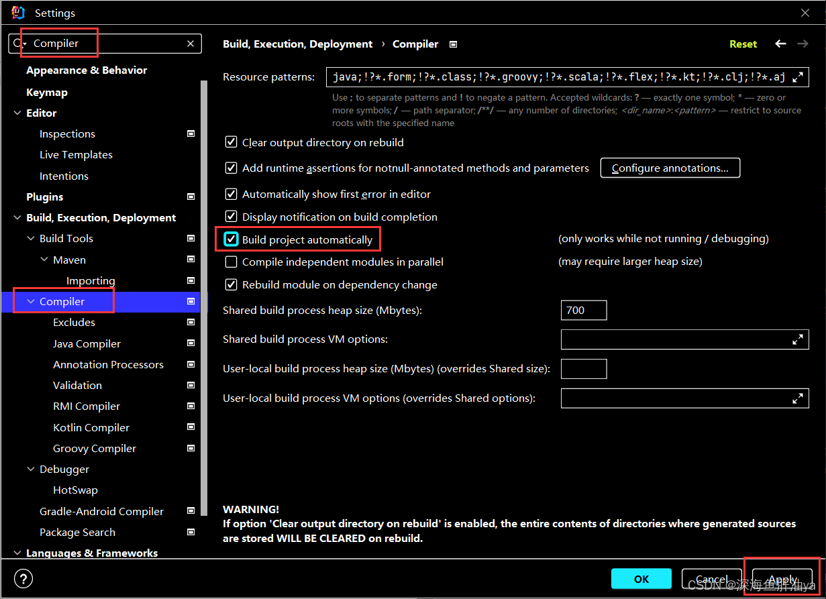
Task: Uncheck Display notification on build completion
Action: pyautogui.click(x=231, y=217)
